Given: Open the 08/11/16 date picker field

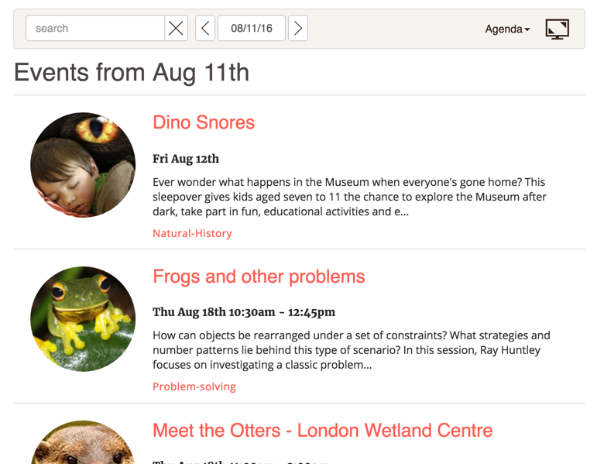Looking at the screenshot, I should (252, 28).
